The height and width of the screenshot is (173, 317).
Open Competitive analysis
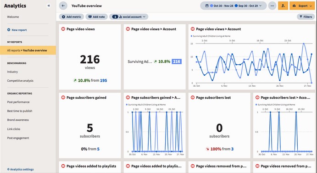tap(20, 80)
